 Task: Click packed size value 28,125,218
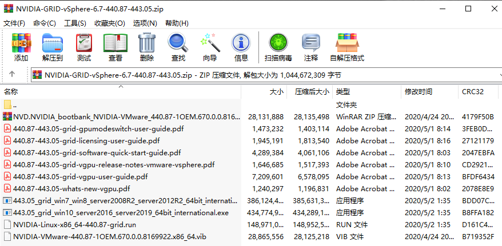click(312, 237)
